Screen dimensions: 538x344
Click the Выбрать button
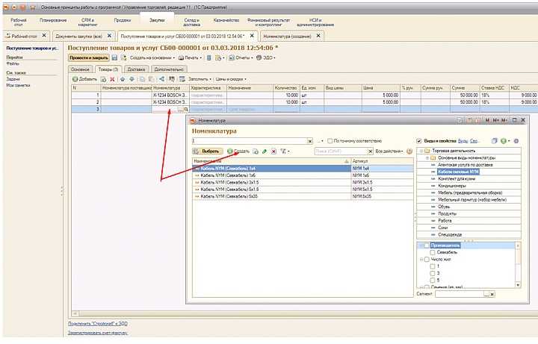pyautogui.click(x=207, y=151)
